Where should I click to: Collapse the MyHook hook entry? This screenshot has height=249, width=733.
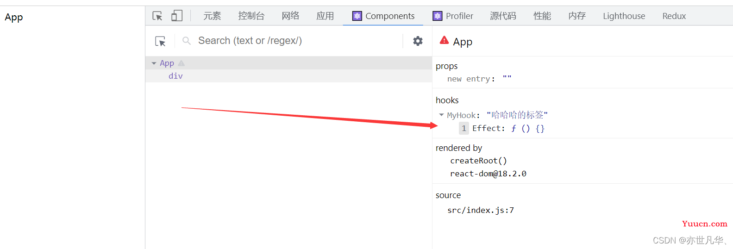click(441, 115)
